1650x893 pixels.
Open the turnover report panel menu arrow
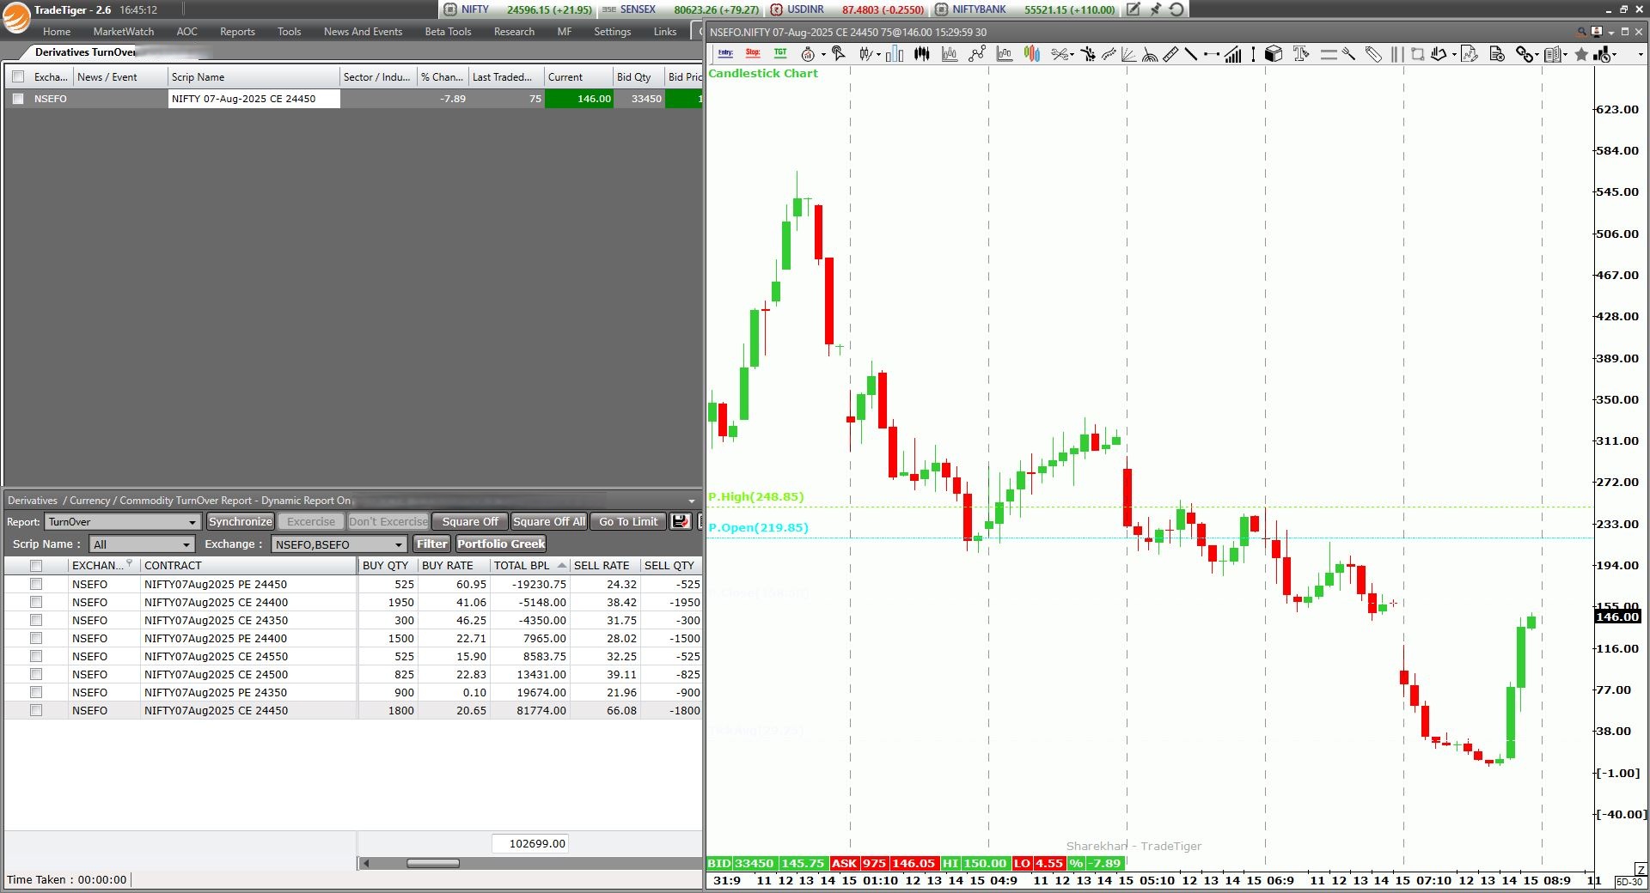coord(692,501)
